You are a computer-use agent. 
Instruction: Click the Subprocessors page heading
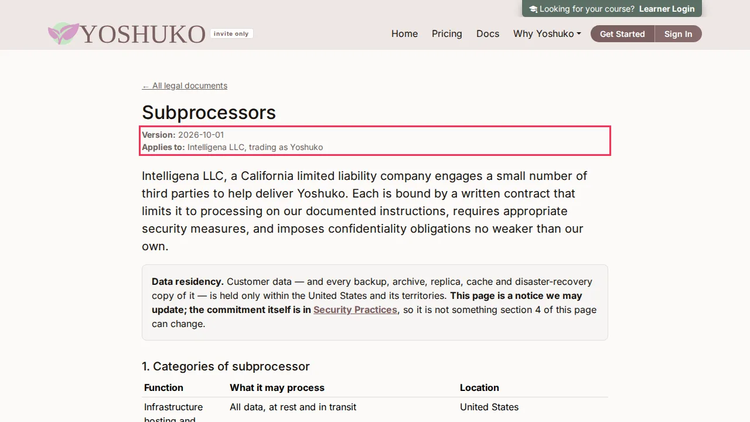coord(209,112)
